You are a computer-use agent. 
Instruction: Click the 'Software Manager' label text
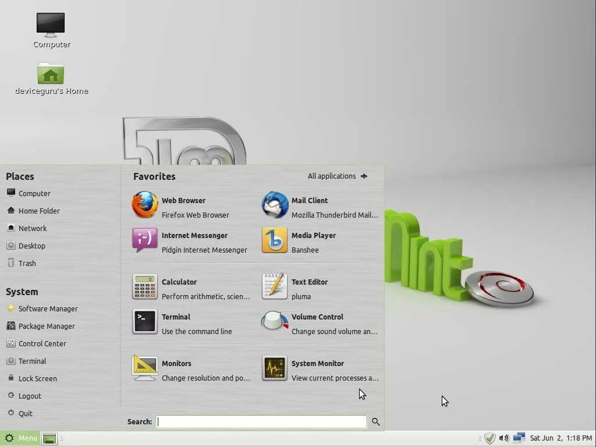click(x=48, y=308)
